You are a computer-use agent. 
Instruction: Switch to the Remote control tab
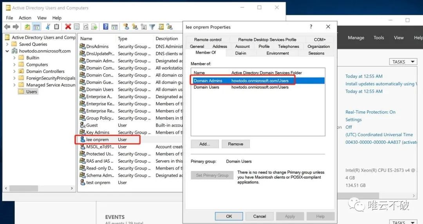[208, 40]
